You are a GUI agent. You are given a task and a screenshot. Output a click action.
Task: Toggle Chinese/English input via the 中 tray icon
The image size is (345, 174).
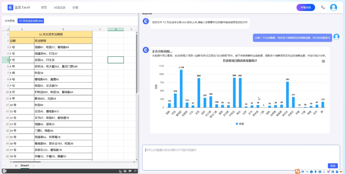click(x=303, y=171)
